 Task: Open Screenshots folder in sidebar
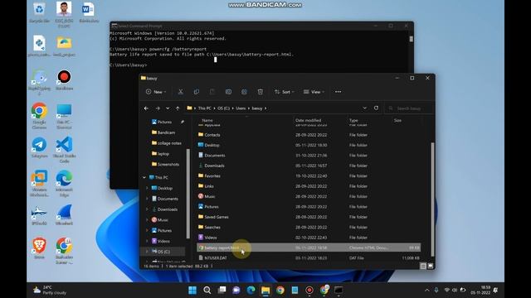click(166, 164)
